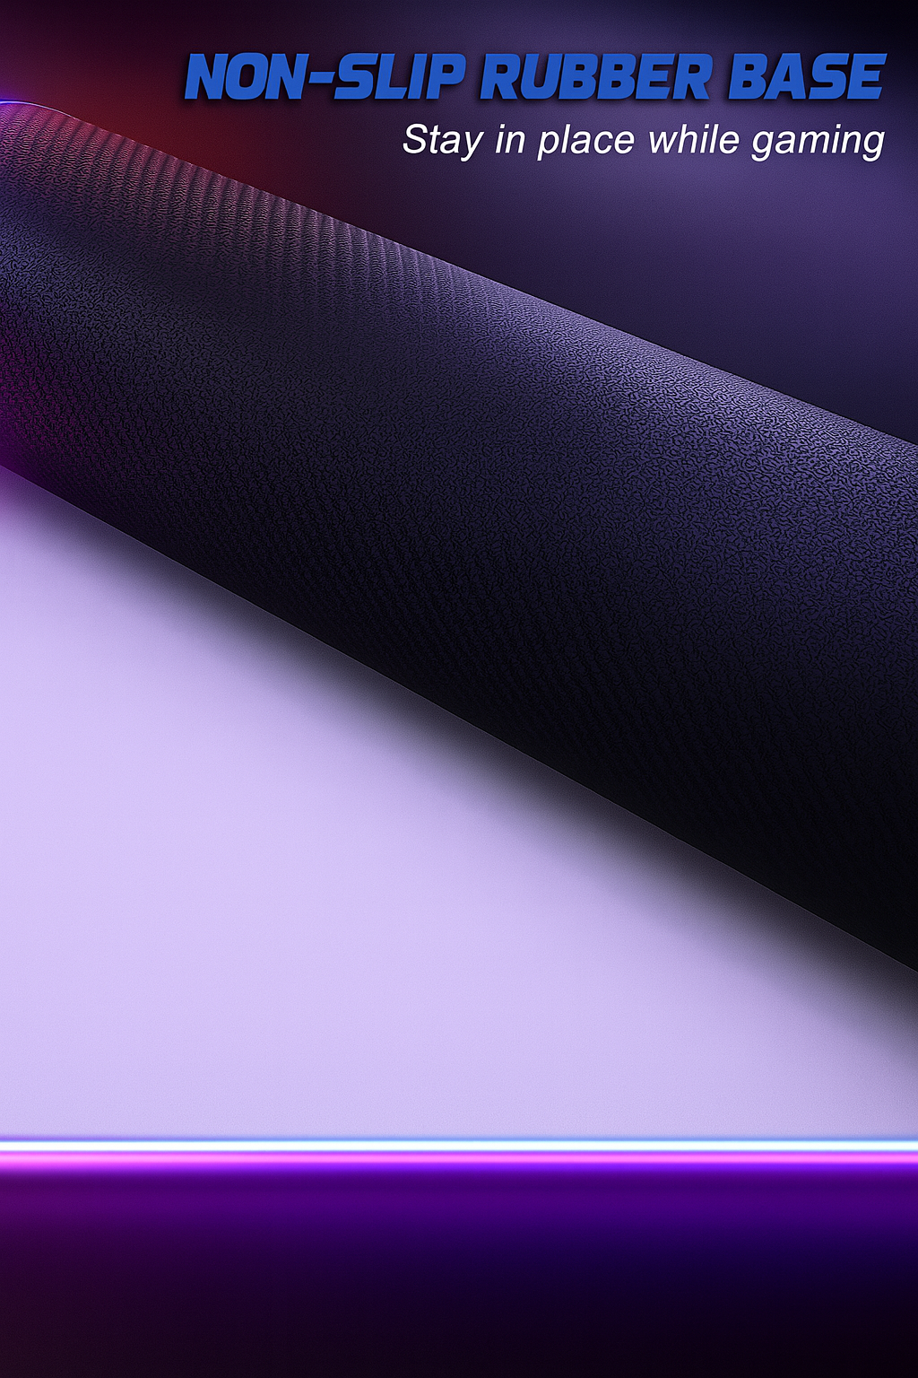Viewport: 918px width, 1378px height.
Task: Select the word "RUBBER" in the headline
Action: pos(595,77)
